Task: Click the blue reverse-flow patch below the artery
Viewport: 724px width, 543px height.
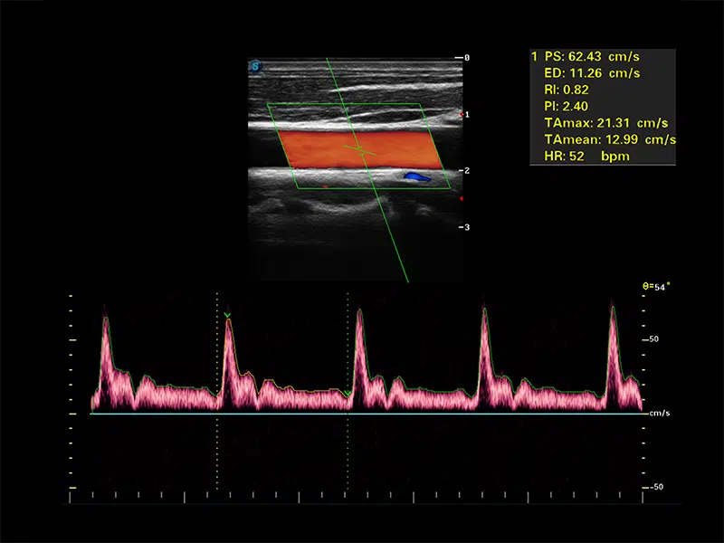Action: [417, 176]
